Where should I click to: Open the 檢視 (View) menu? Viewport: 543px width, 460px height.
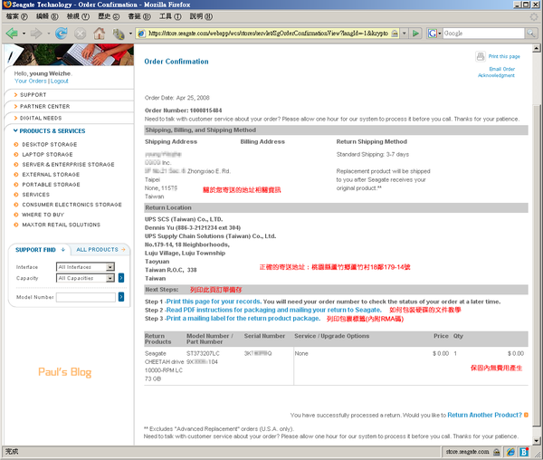pos(78,16)
